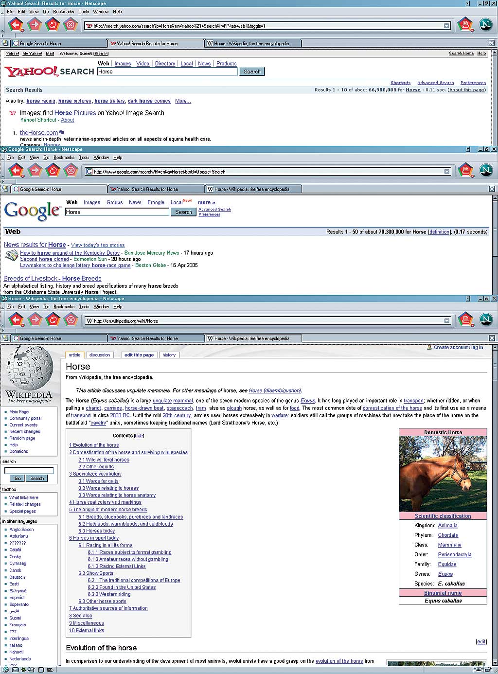The height and width of the screenshot is (674, 498).
Task: Click newspaper icon beside Google news results
Action: coord(11,256)
